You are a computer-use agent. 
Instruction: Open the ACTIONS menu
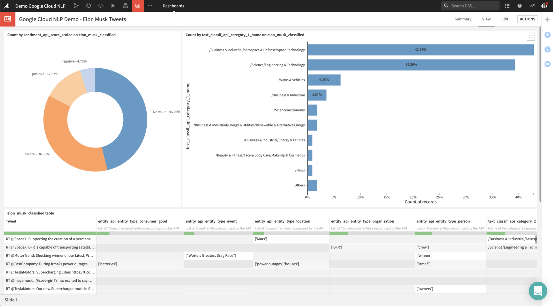click(527, 19)
